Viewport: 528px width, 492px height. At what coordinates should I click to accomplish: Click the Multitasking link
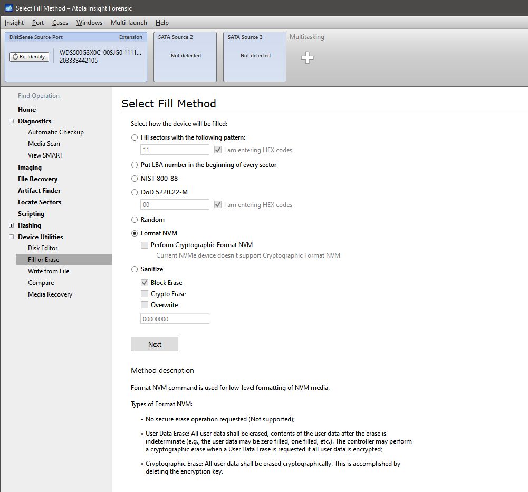[x=307, y=37]
